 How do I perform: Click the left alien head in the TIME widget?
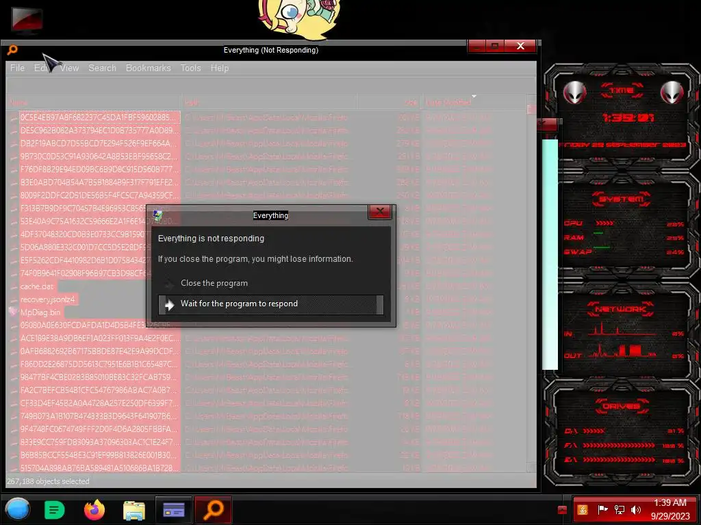pos(574,92)
